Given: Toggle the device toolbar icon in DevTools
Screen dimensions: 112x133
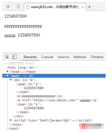Looking at the screenshot, I should pos(14,57).
